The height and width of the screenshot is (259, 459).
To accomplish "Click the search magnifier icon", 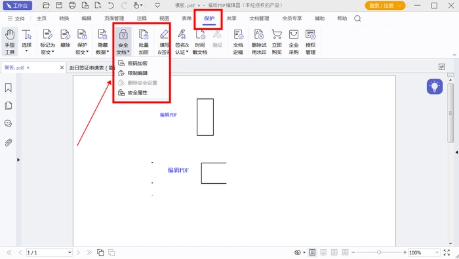I will coord(357,18).
